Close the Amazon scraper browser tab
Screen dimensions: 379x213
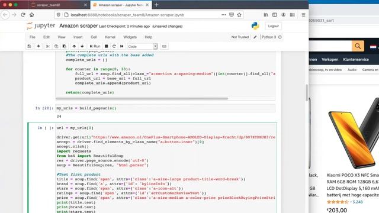click(x=147, y=5)
